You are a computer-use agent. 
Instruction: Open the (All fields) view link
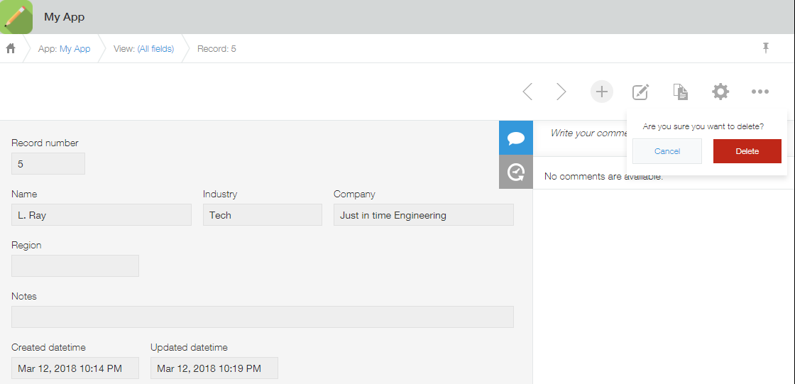tap(155, 49)
